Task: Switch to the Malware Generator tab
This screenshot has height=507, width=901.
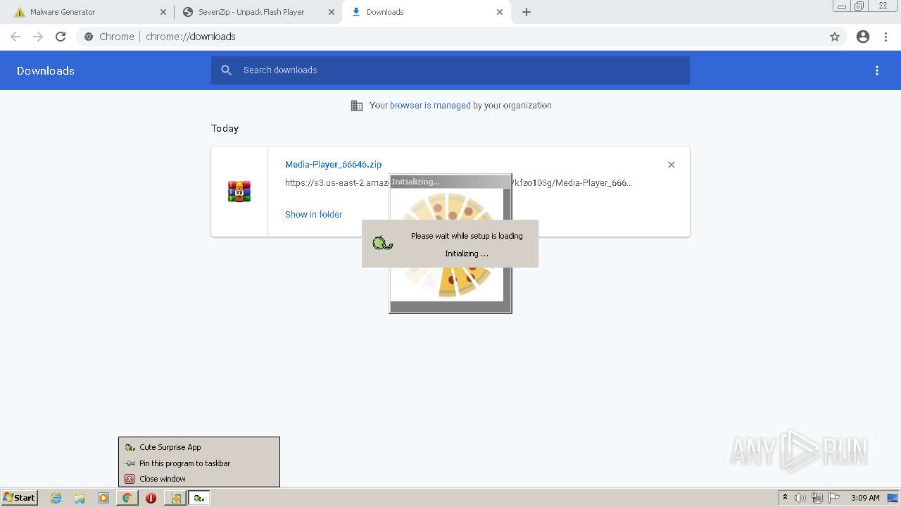Action: [x=89, y=12]
